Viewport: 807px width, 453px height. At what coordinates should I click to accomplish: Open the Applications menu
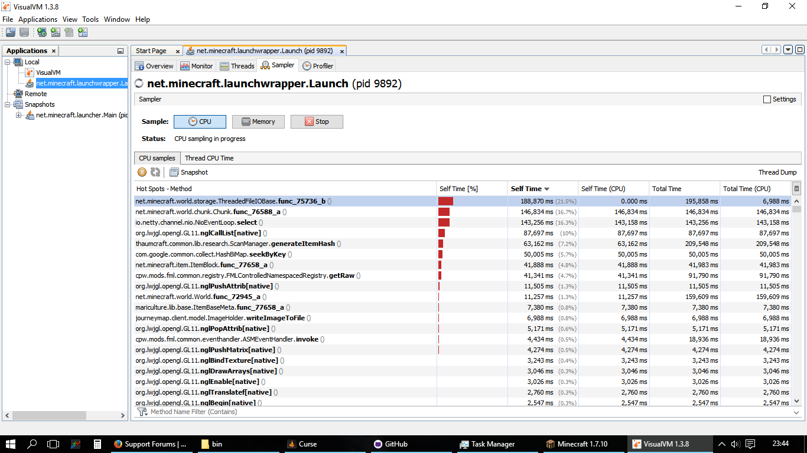click(38, 19)
